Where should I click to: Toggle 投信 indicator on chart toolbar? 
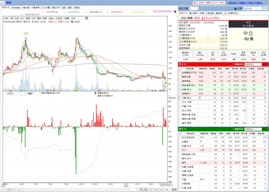(17, 18)
